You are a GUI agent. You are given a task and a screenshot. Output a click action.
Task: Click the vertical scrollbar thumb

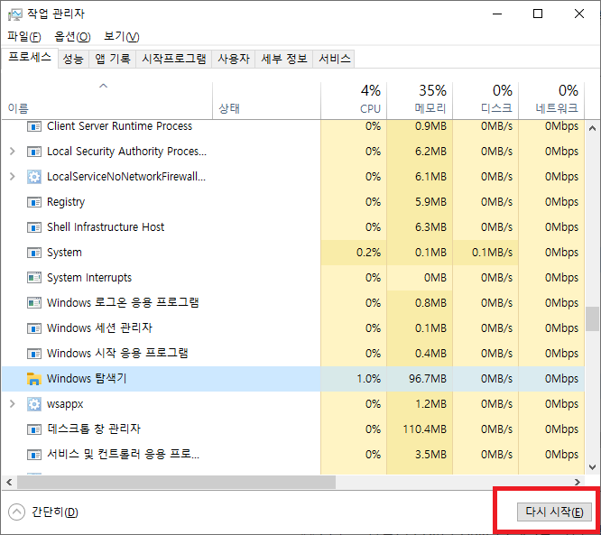(x=593, y=318)
